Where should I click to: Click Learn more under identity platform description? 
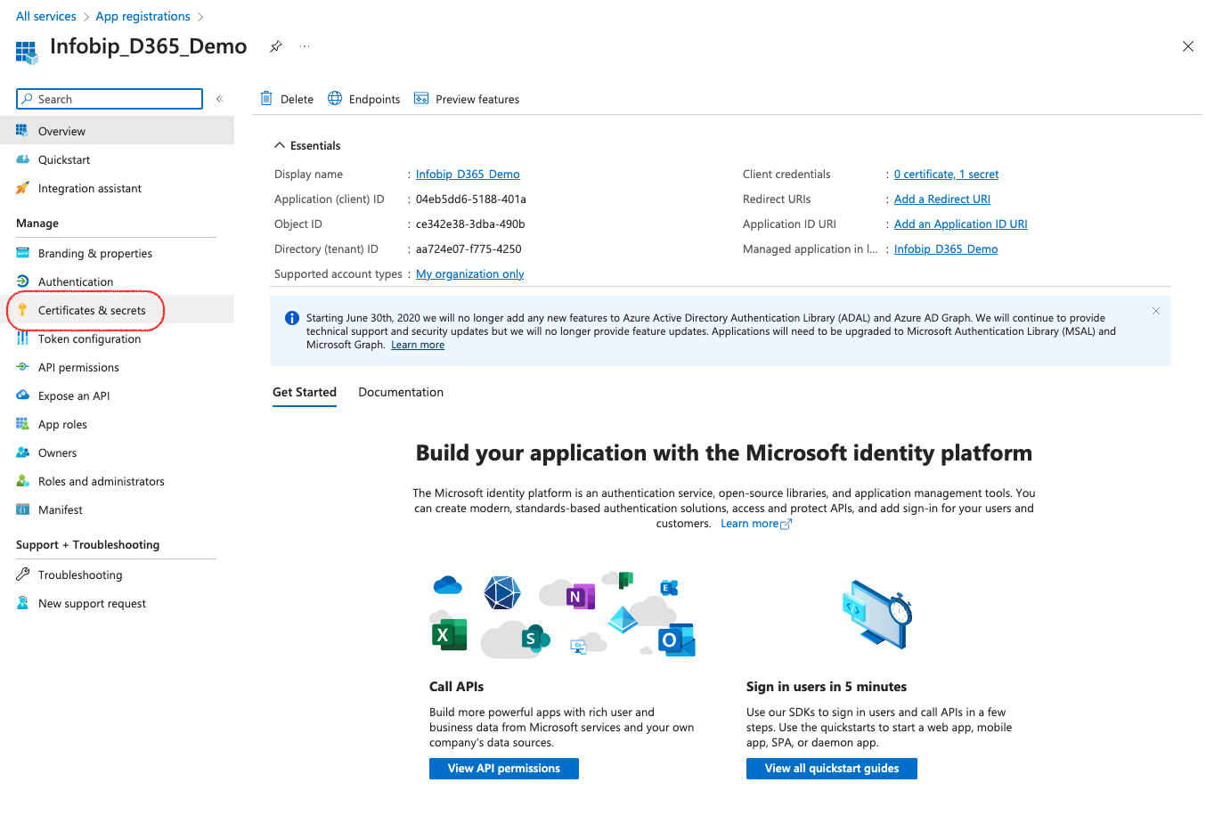pos(755,524)
